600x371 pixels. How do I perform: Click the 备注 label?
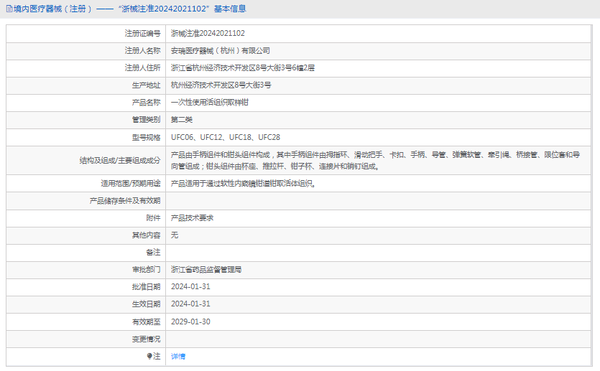[153, 253]
